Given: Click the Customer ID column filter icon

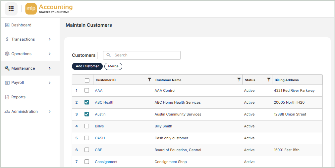Looking at the screenshot, I should click(149, 80).
